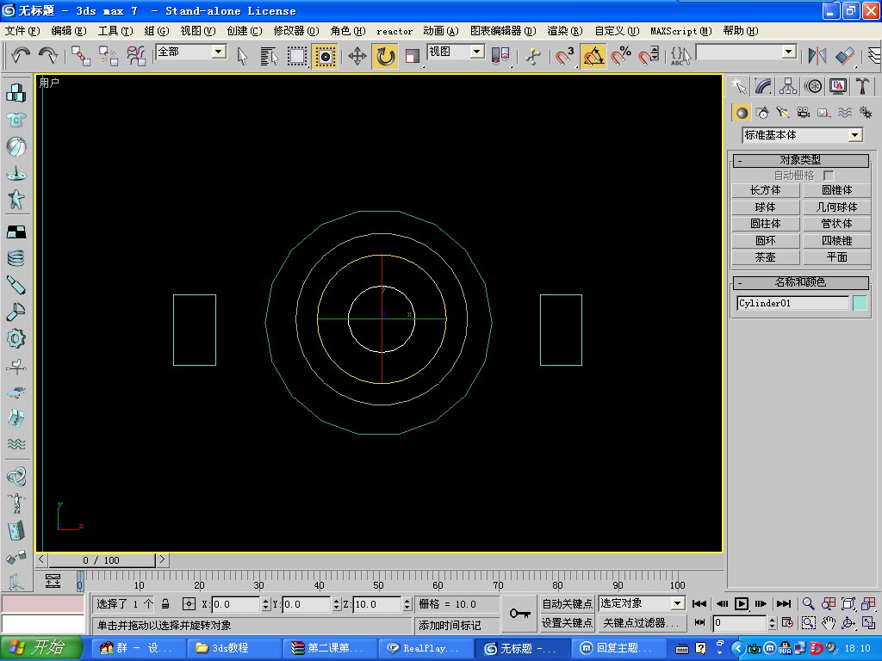
Task: Open Select by Name list icon
Action: 270,56
